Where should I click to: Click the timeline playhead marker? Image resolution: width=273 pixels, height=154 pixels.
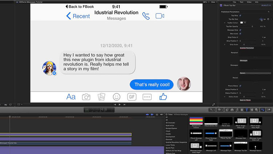pyautogui.click(x=10, y=117)
